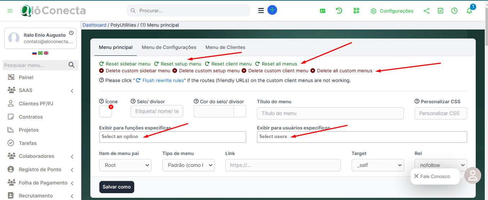Focus the Selo/ divisor text field
This screenshot has width=488, height=200.
[x=157, y=112]
